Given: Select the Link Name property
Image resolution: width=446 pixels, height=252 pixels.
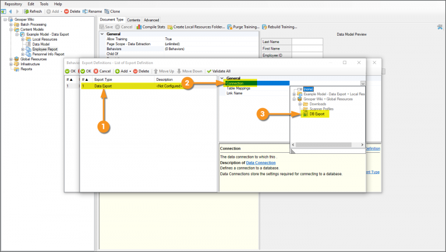Looking at the screenshot, I should click(234, 93).
